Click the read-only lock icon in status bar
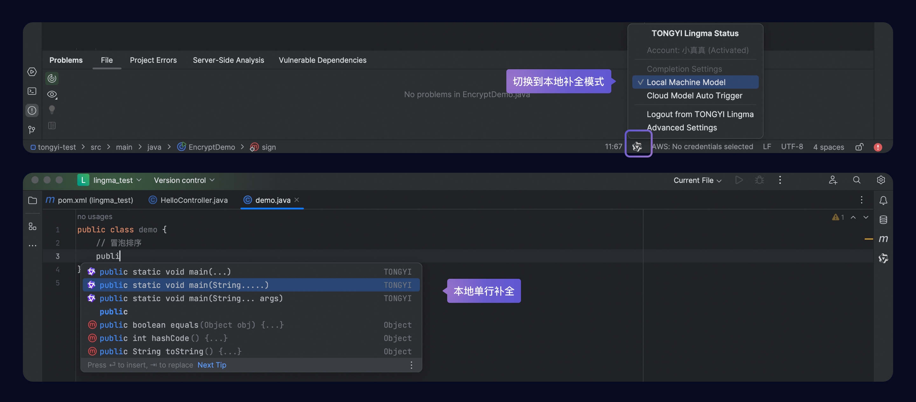 click(859, 147)
